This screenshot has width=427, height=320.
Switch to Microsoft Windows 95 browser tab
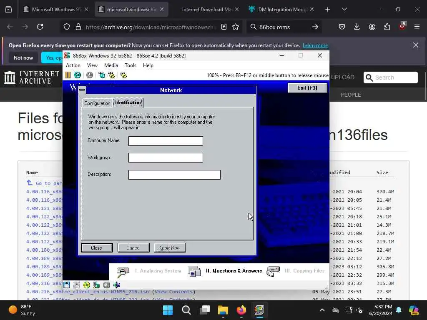coord(56,10)
